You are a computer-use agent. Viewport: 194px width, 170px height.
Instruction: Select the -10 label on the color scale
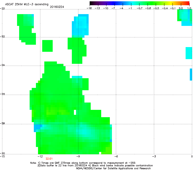(106, 8)
